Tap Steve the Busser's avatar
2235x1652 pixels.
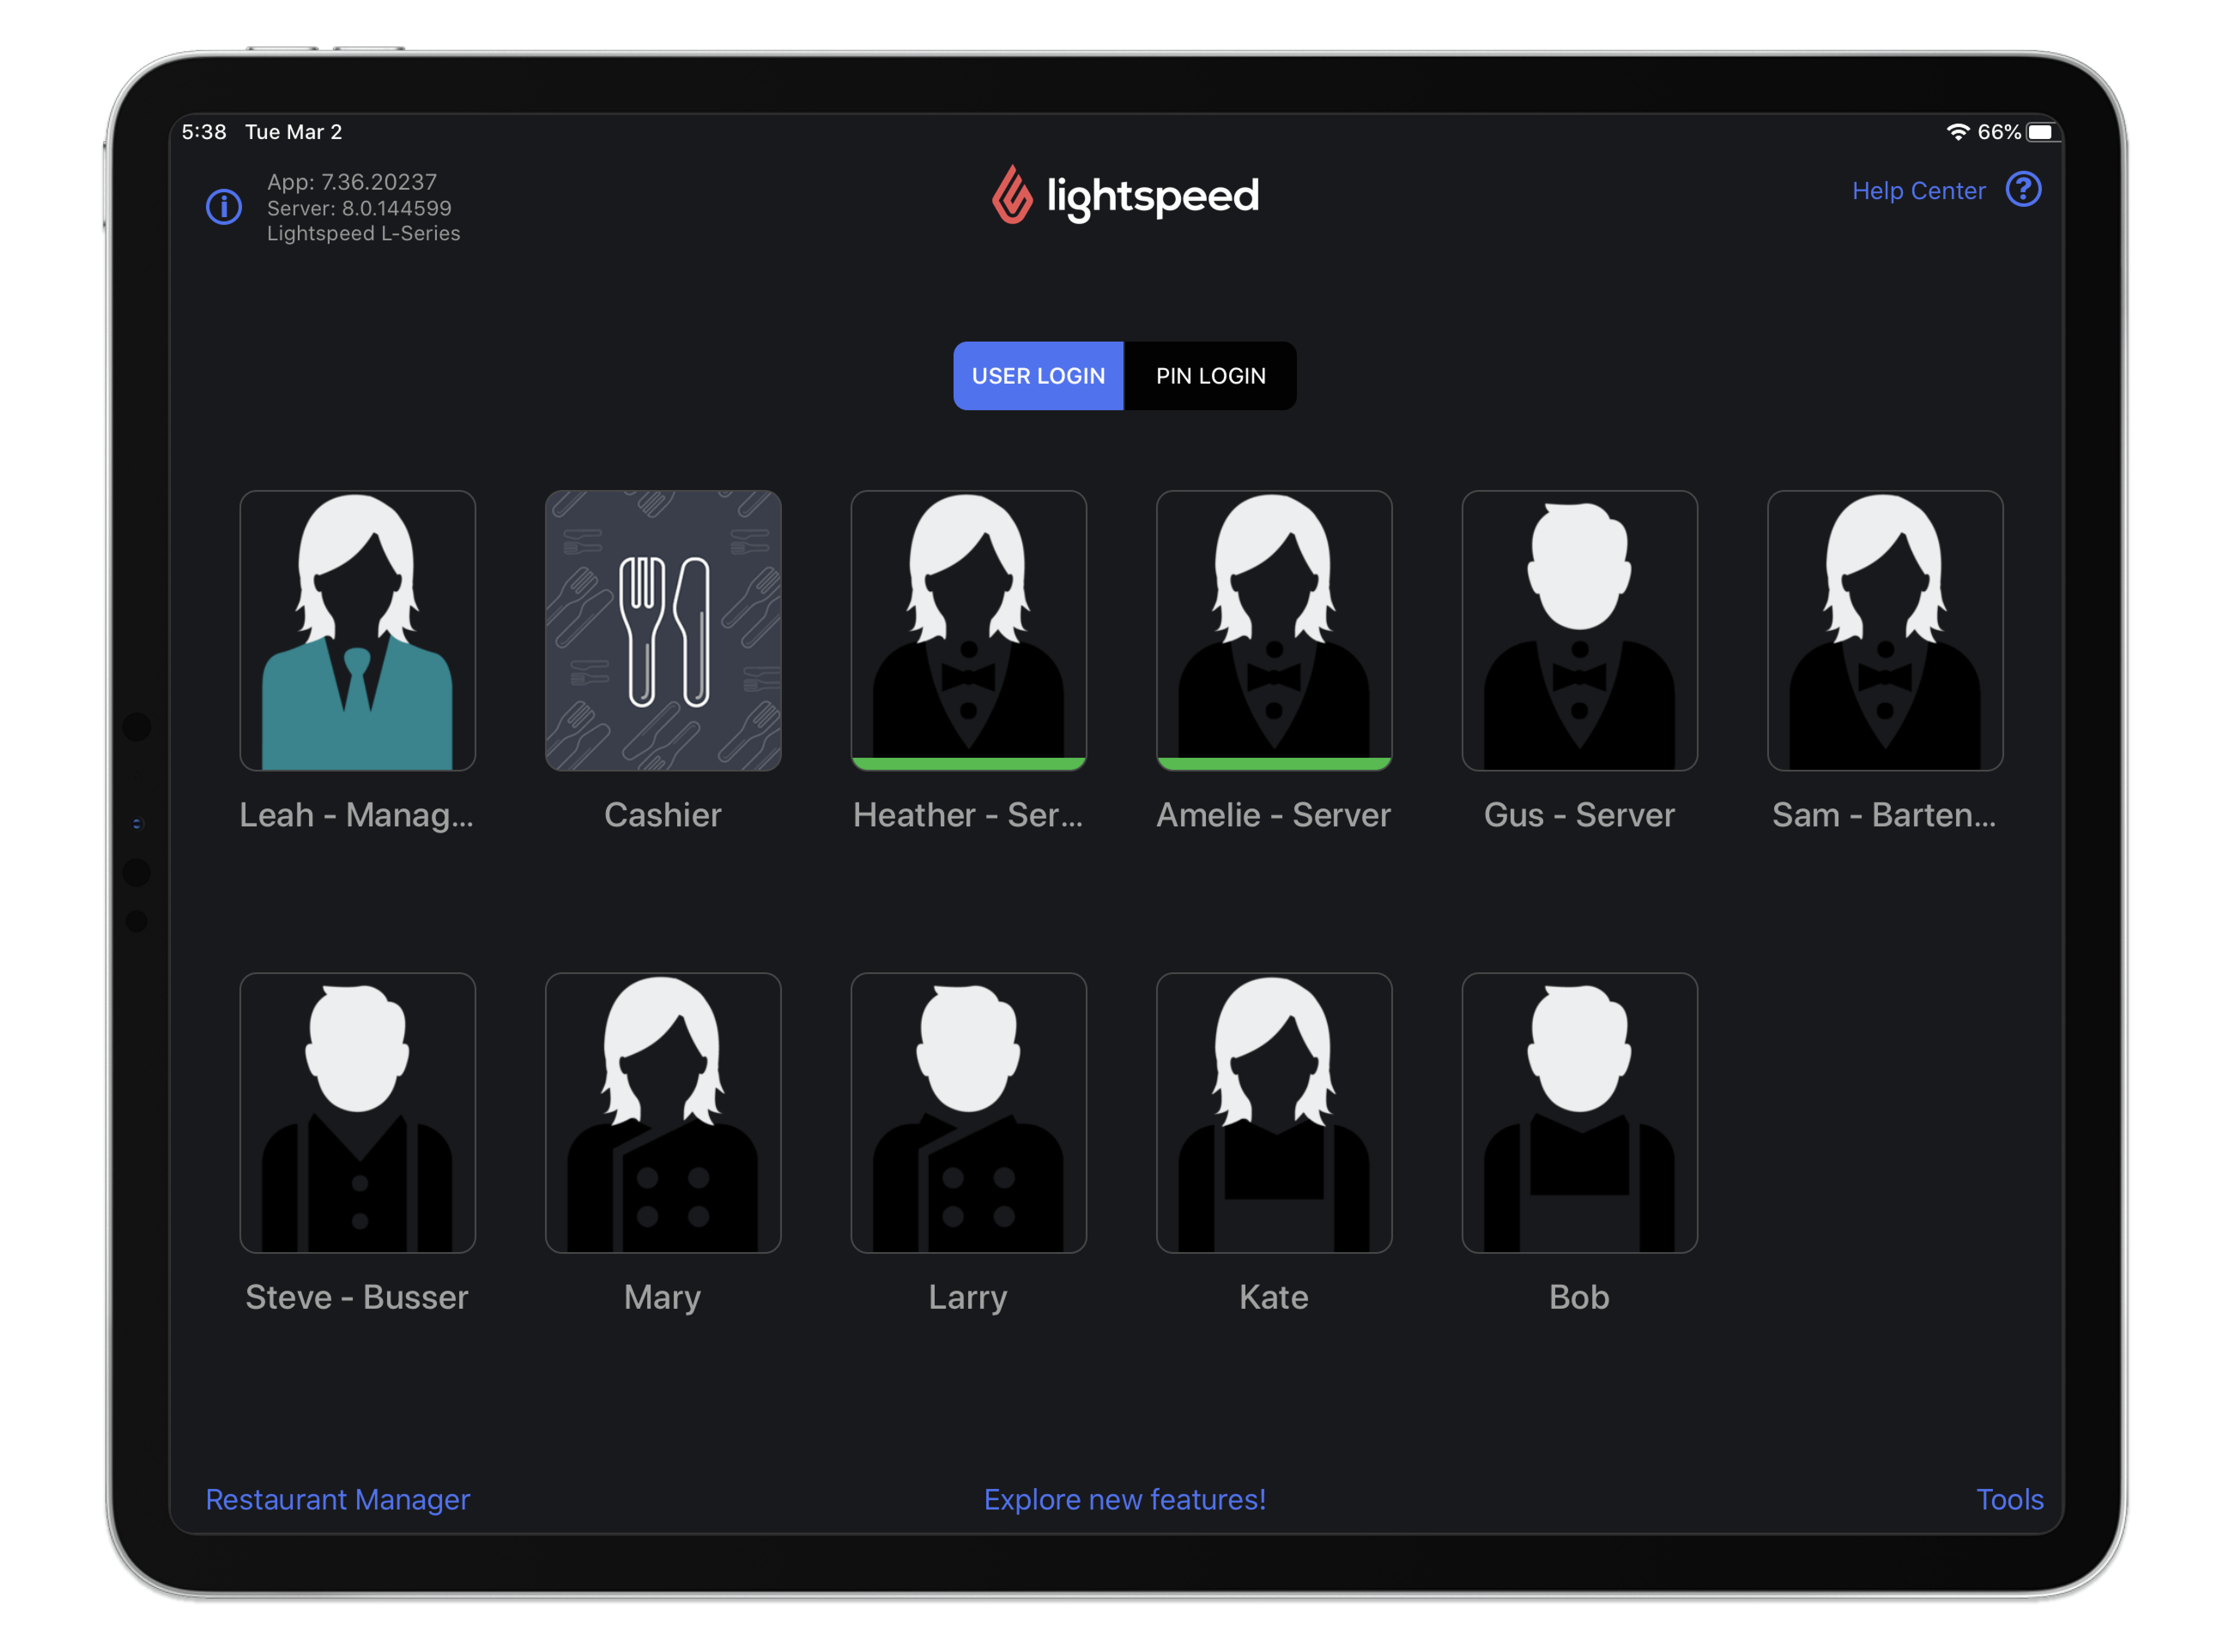click(357, 1114)
